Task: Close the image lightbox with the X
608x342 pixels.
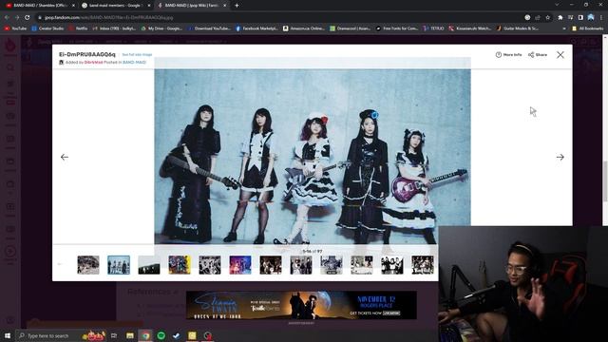Action: click(560, 55)
